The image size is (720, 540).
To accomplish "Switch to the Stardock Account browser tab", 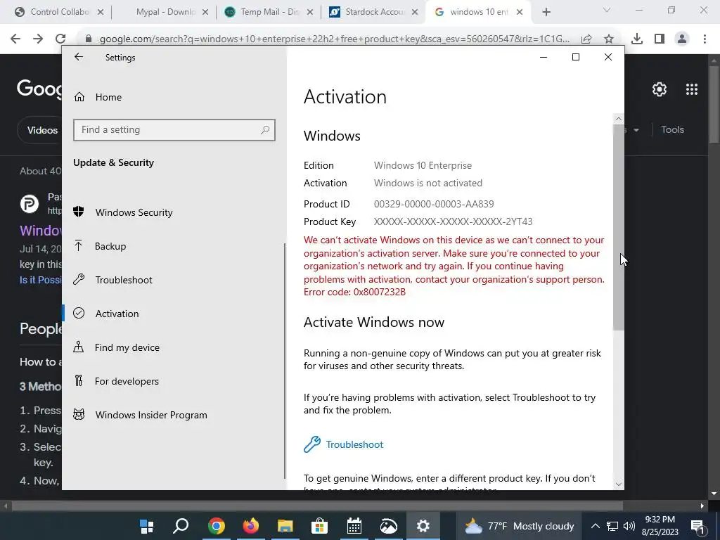I will (x=374, y=12).
